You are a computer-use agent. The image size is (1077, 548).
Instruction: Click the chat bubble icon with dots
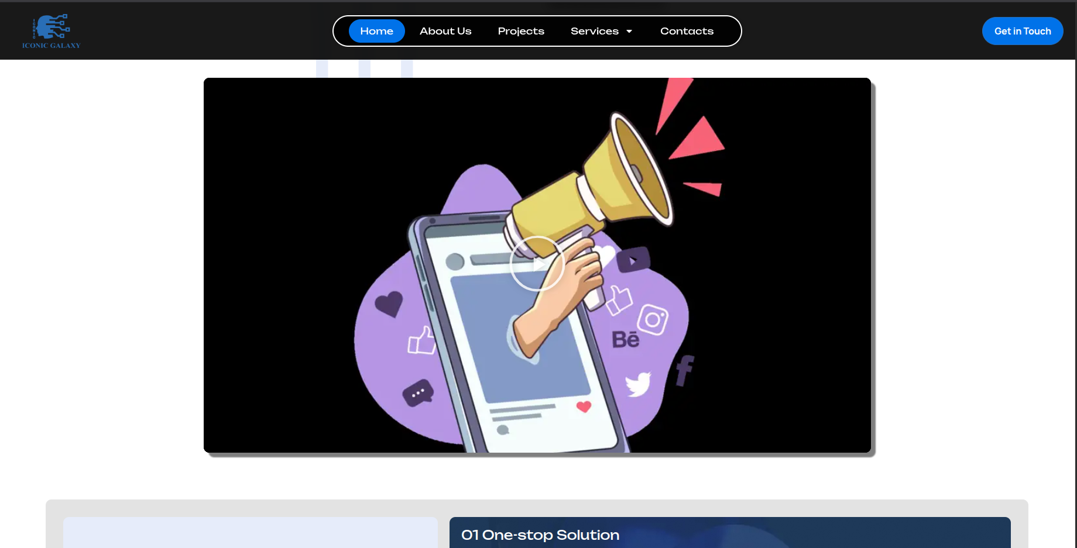418,393
